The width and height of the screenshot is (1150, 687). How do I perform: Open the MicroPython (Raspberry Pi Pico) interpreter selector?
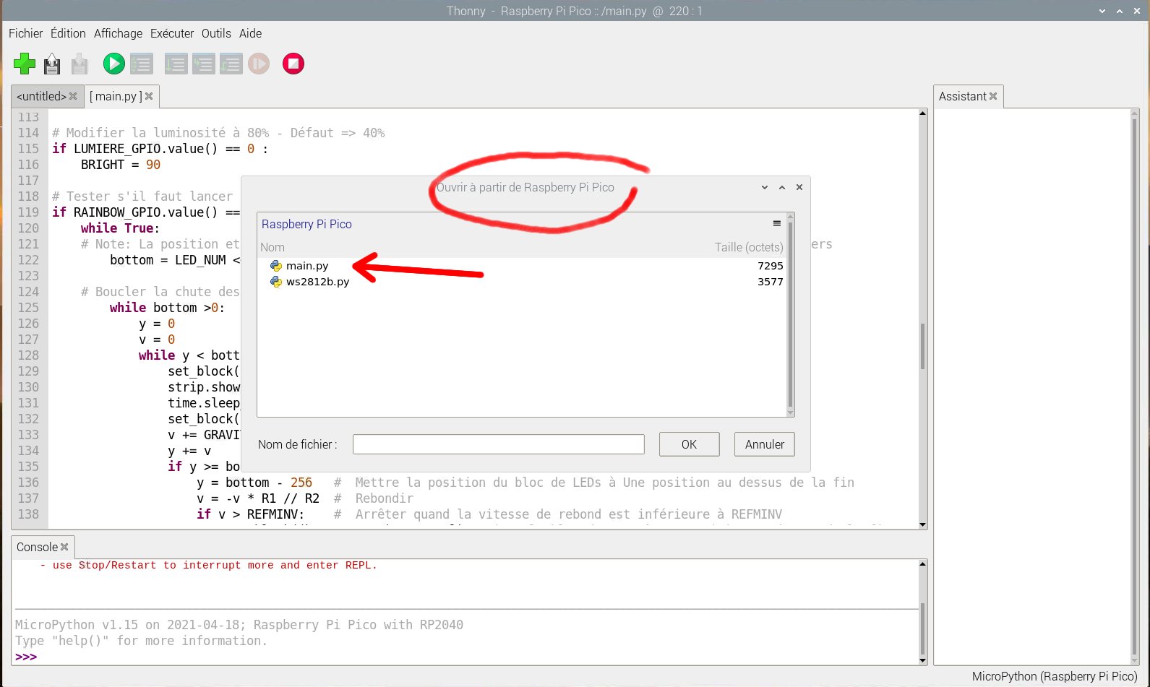pyautogui.click(x=1055, y=677)
